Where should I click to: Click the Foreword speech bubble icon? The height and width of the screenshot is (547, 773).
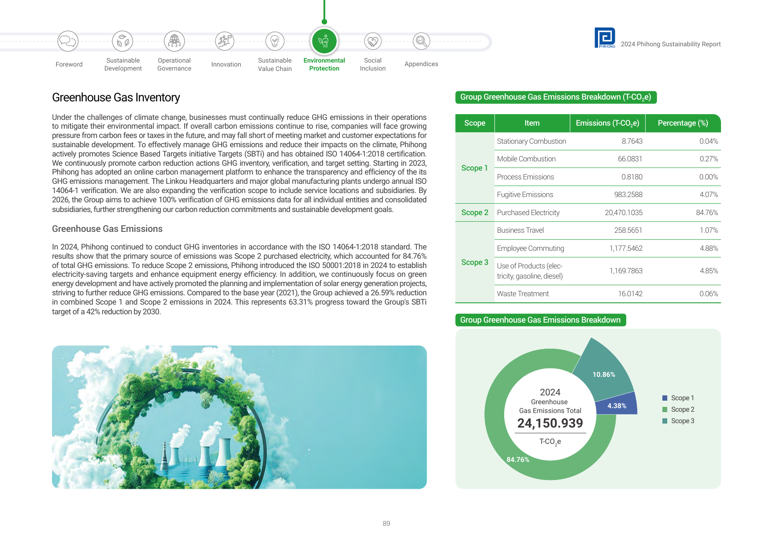pos(68,41)
